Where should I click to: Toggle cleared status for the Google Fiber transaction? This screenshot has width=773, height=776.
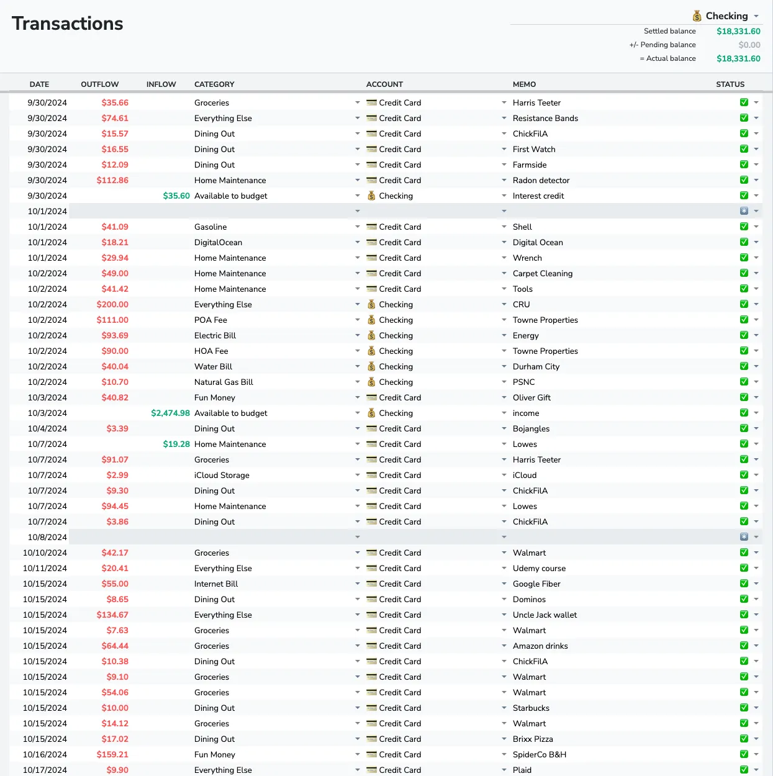pyautogui.click(x=744, y=584)
